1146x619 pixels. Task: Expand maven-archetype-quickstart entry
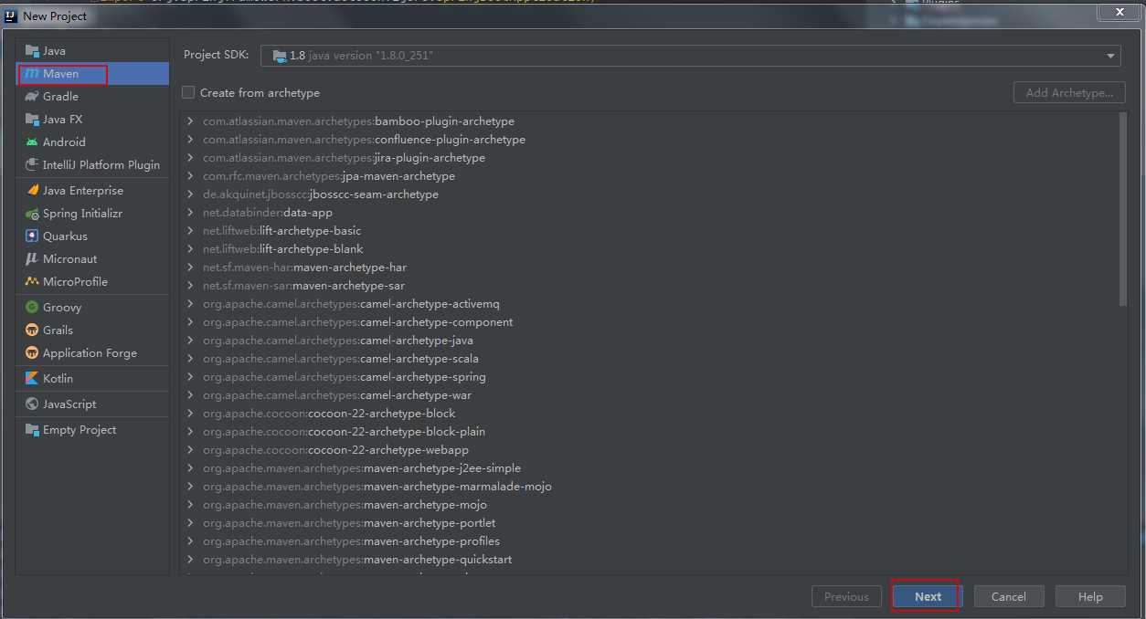pos(190,560)
